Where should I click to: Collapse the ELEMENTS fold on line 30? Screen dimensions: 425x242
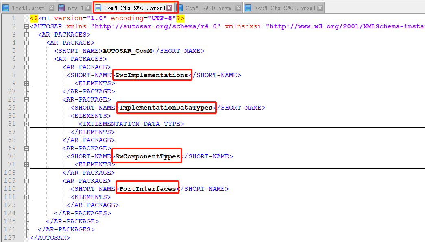coord(26,116)
